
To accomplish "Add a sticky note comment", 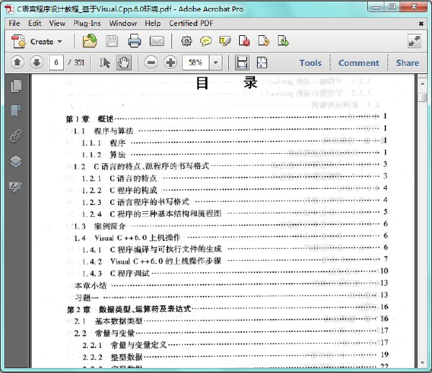I will click(x=206, y=41).
